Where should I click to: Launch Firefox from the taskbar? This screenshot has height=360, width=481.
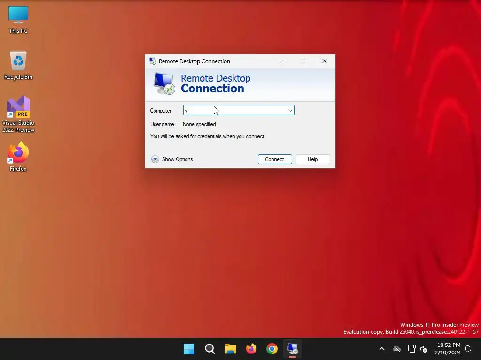click(x=251, y=349)
